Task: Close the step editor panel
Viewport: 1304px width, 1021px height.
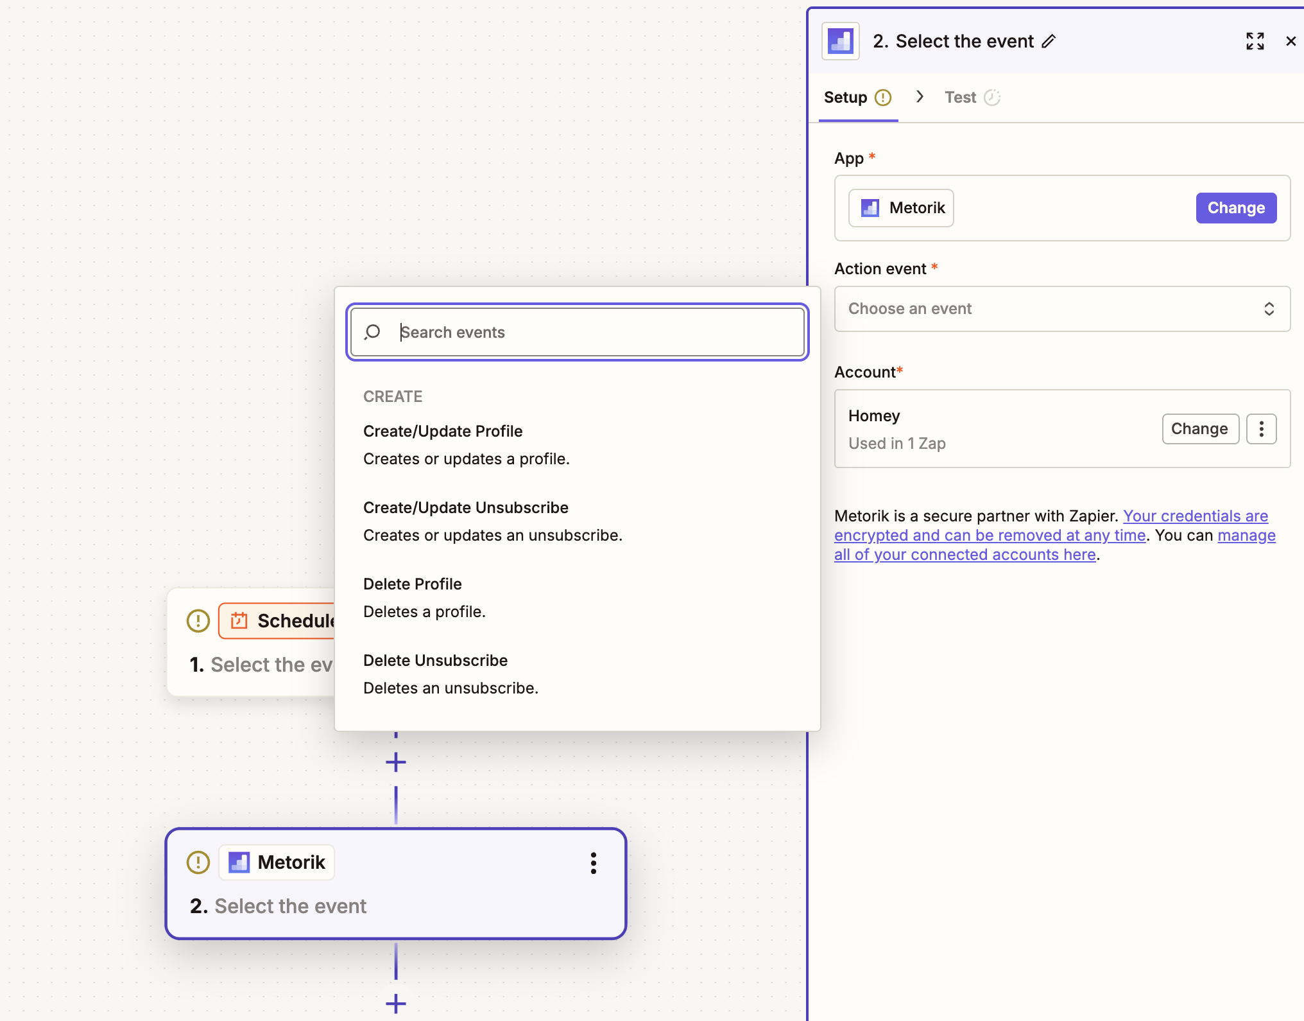Action: tap(1291, 42)
